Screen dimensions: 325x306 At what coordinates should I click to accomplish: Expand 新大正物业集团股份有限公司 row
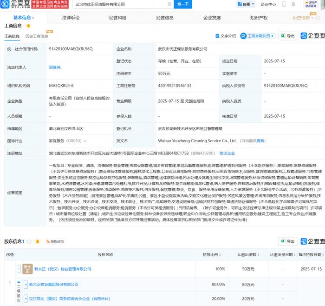26,285
